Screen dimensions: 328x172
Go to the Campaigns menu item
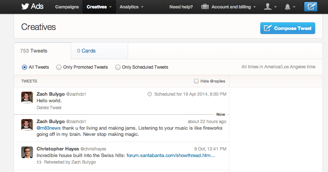[67, 7]
